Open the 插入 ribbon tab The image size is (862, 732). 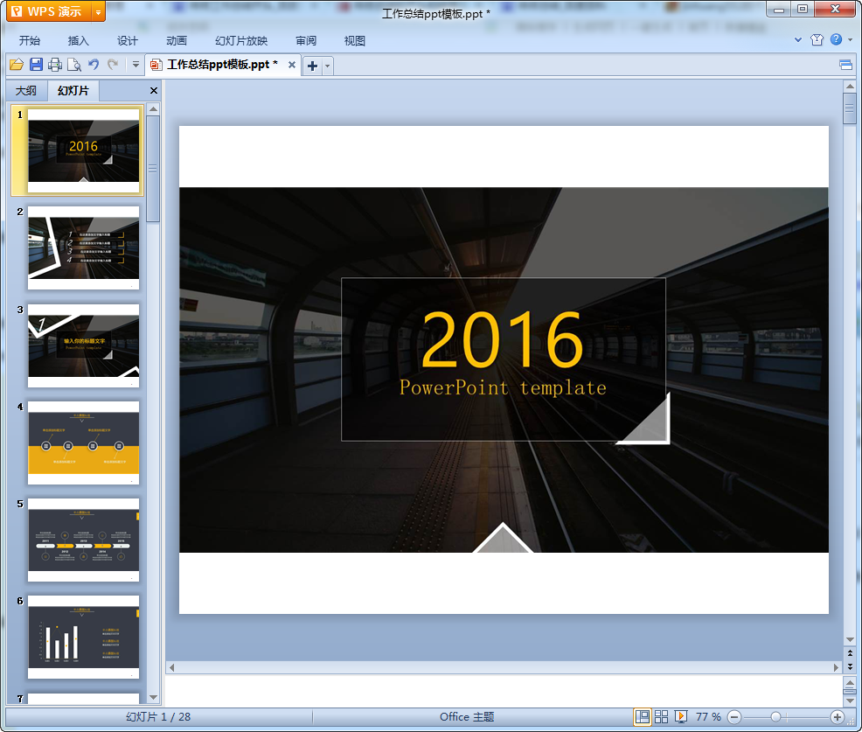click(78, 41)
